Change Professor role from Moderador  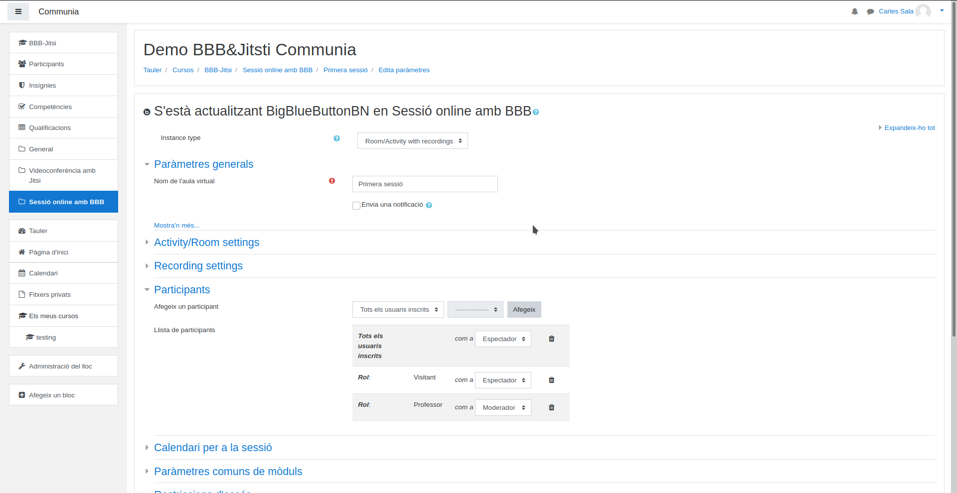pyautogui.click(x=503, y=407)
